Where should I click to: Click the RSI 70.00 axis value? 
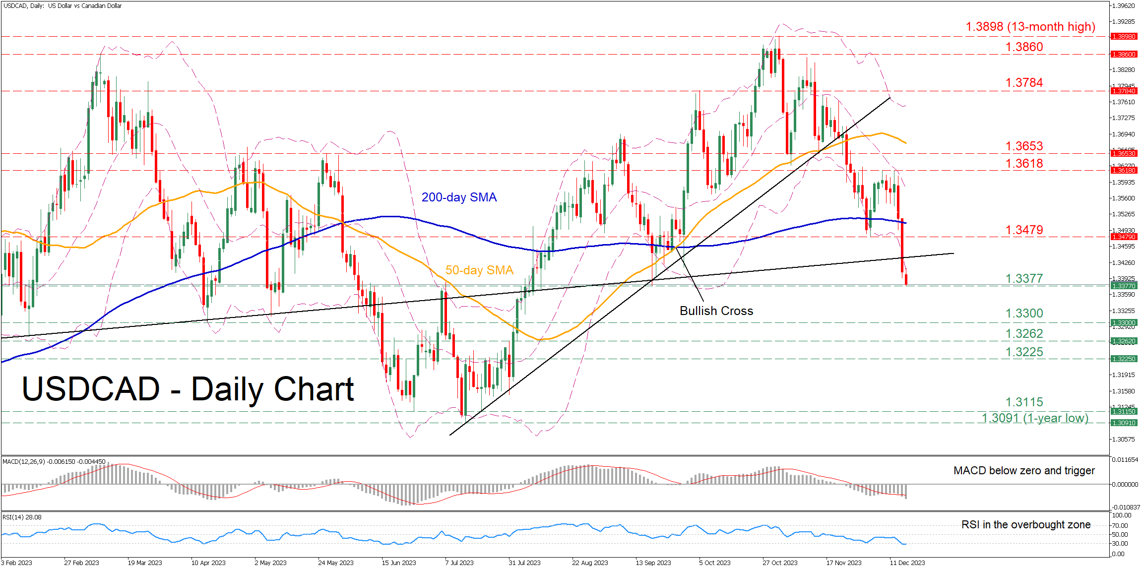coord(1120,525)
